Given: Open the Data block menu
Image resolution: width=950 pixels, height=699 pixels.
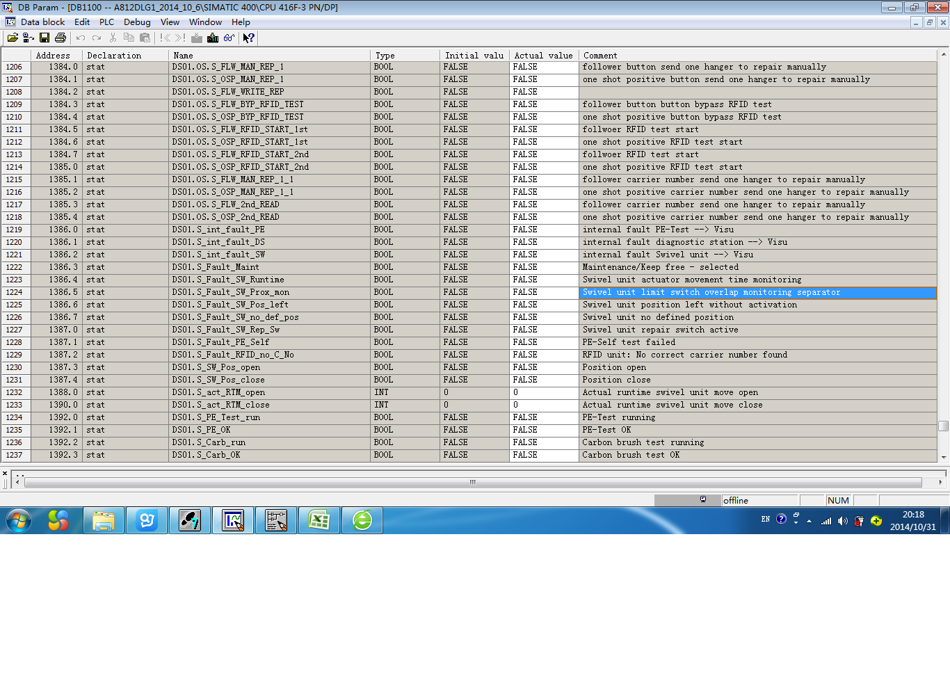Looking at the screenshot, I should (42, 22).
